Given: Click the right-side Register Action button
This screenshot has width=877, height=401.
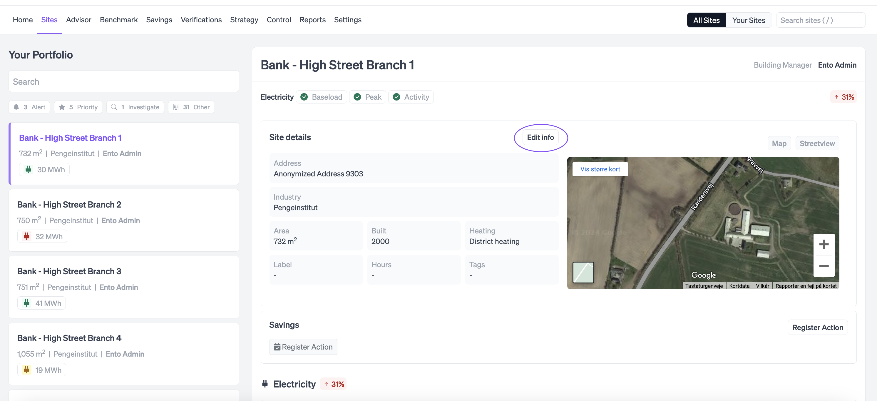Looking at the screenshot, I should [817, 328].
